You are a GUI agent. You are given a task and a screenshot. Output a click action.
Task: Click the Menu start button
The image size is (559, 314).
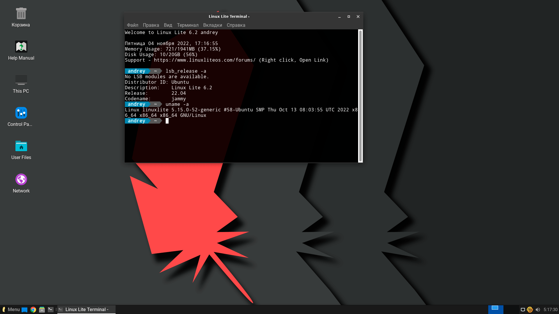coord(11,310)
